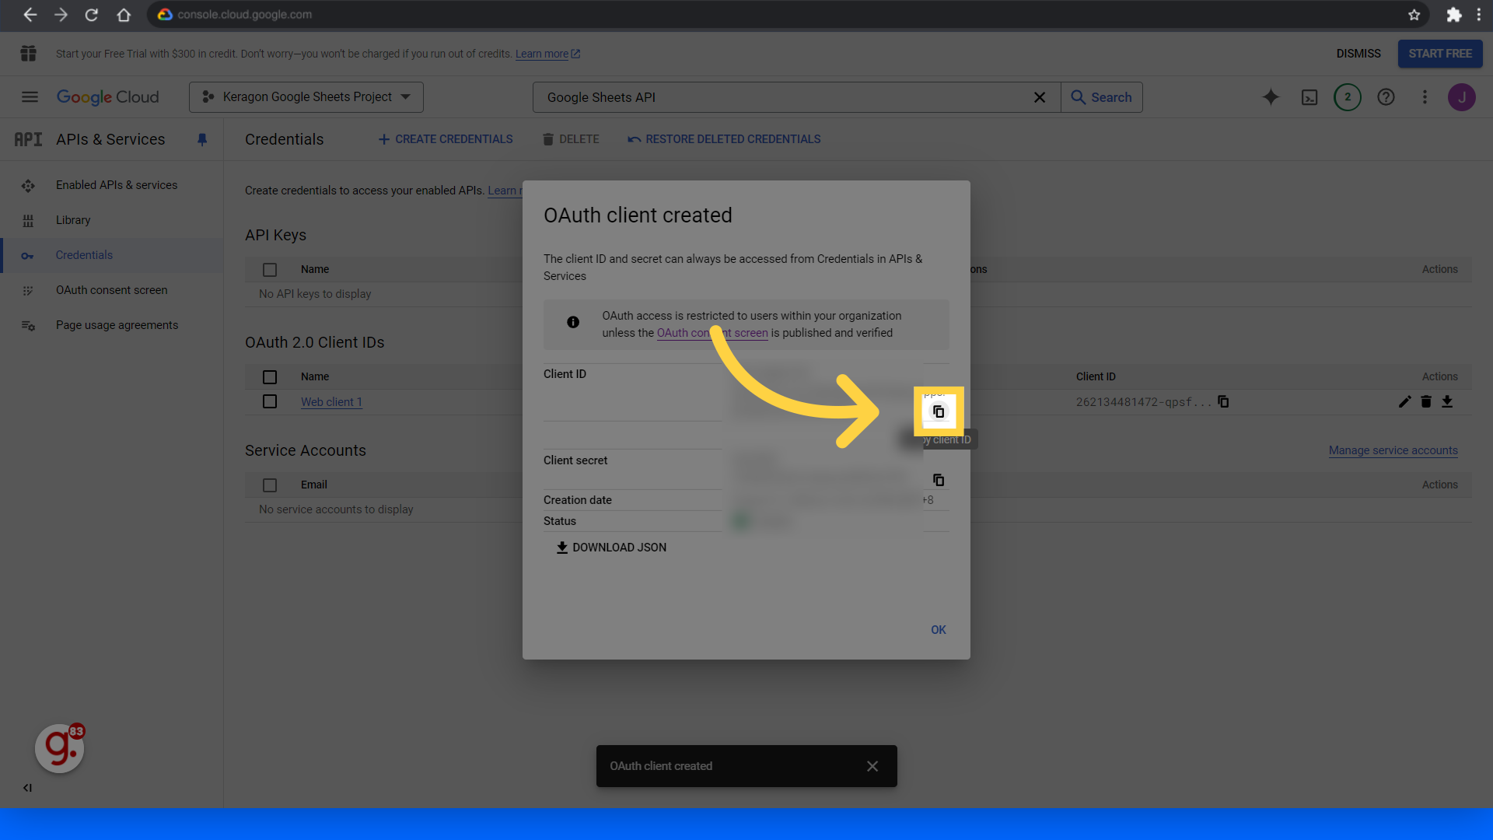Open browser extensions puzzle icon
This screenshot has height=840, width=1493.
pyautogui.click(x=1453, y=15)
